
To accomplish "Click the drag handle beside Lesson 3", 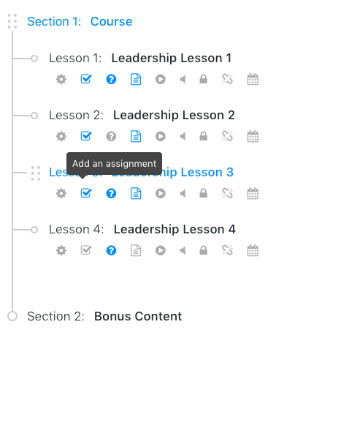I will (x=36, y=173).
